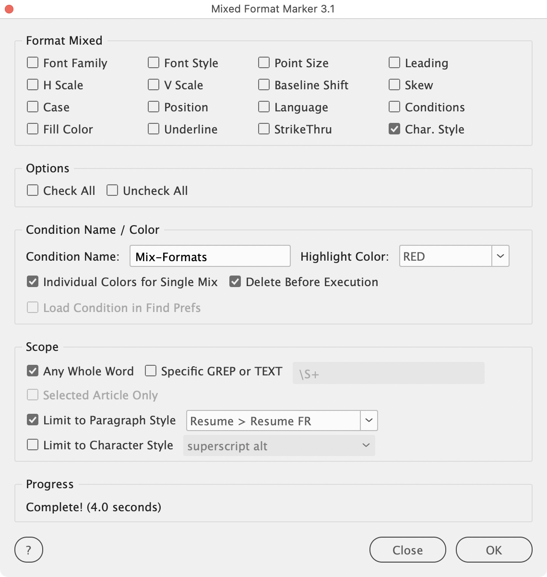Viewport: 547px width, 577px height.
Task: Disable Individual Colors for Single Mix
Action: (x=33, y=282)
